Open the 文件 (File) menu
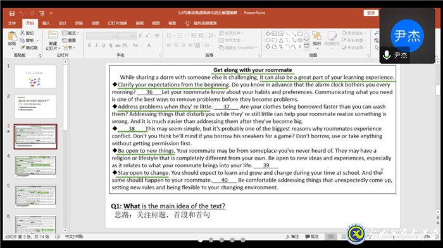The width and height of the screenshot is (443, 248). click(12, 23)
